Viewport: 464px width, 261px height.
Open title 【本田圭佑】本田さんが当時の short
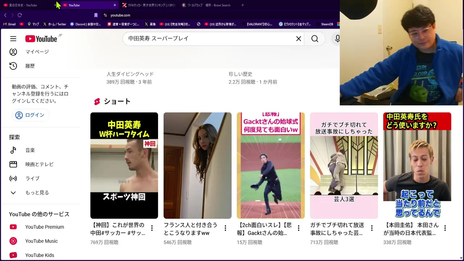coord(411,229)
